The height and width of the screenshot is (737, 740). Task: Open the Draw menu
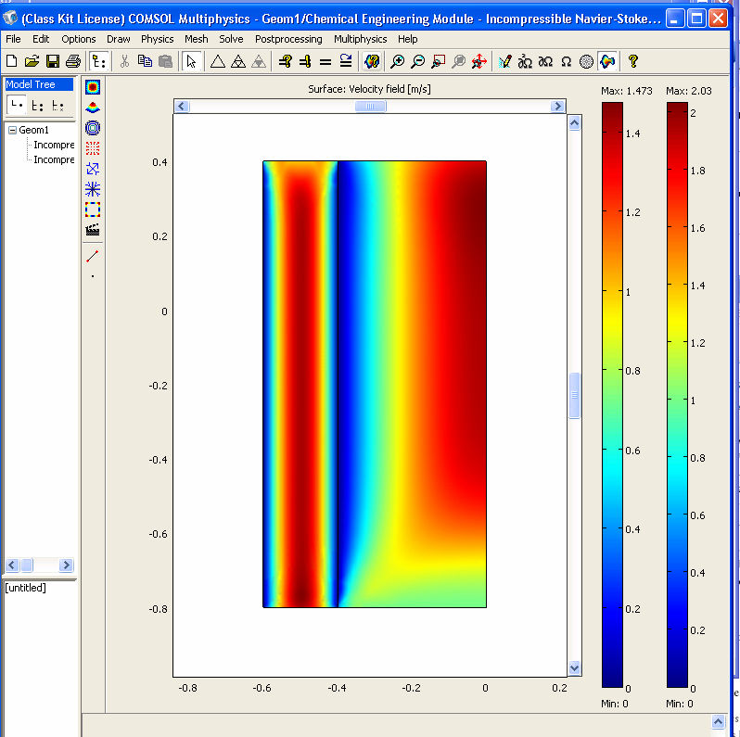(119, 39)
